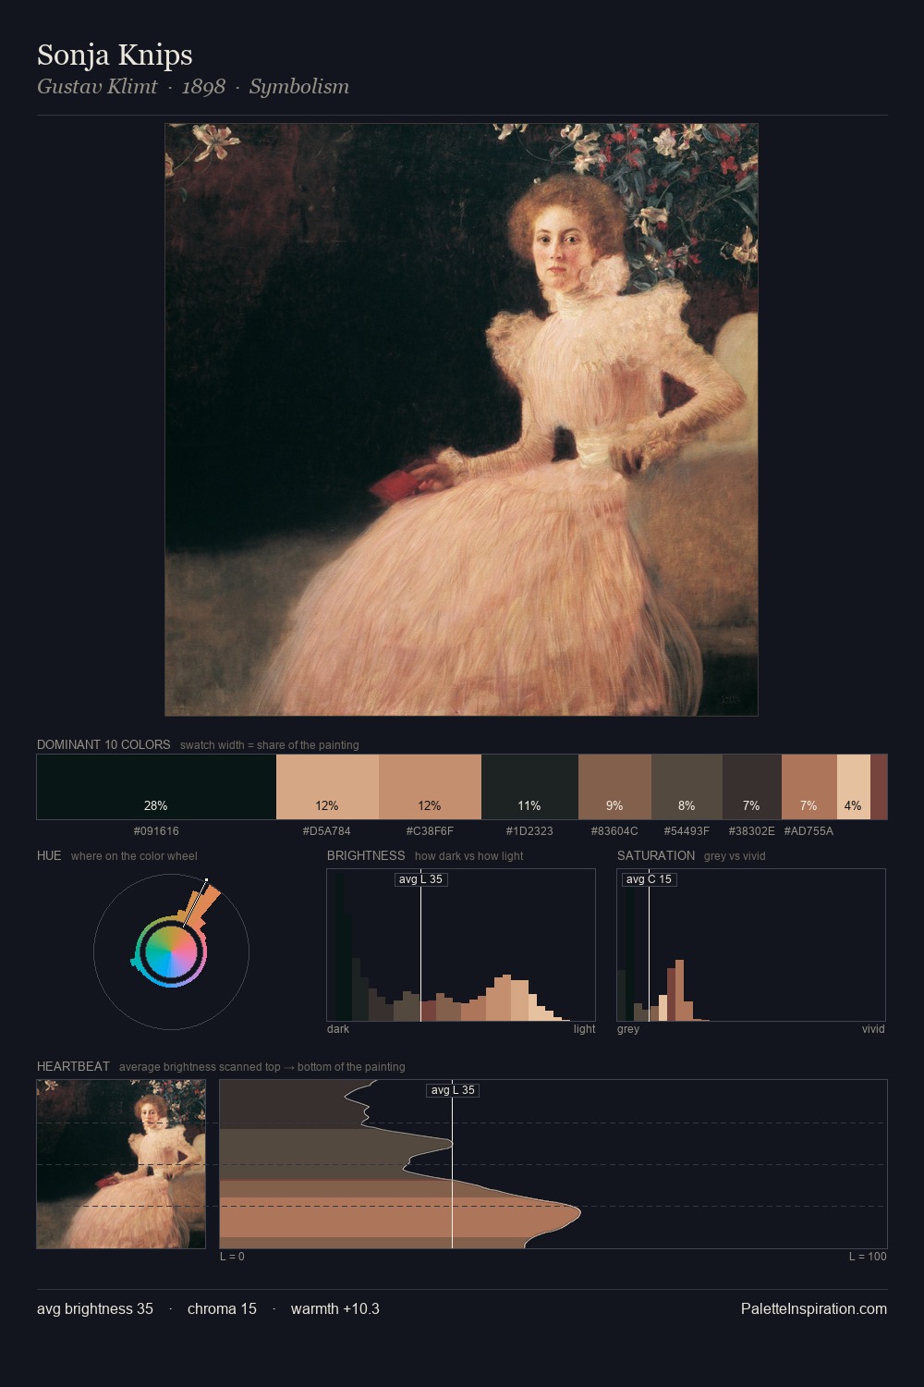Click the Sonja Knips painting image

(x=461, y=420)
